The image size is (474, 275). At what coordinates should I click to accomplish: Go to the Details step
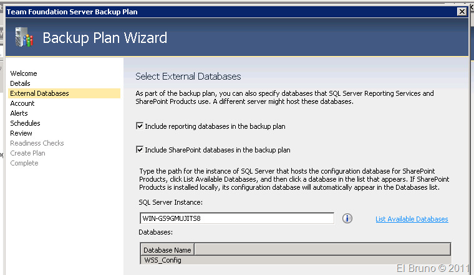click(20, 83)
